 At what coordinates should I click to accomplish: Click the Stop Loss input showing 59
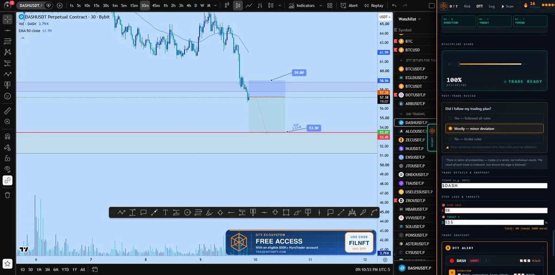[x=495, y=210]
